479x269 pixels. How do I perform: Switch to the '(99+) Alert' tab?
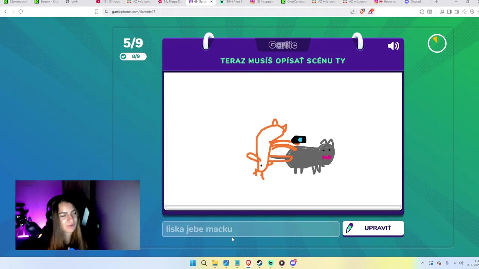[232, 2]
